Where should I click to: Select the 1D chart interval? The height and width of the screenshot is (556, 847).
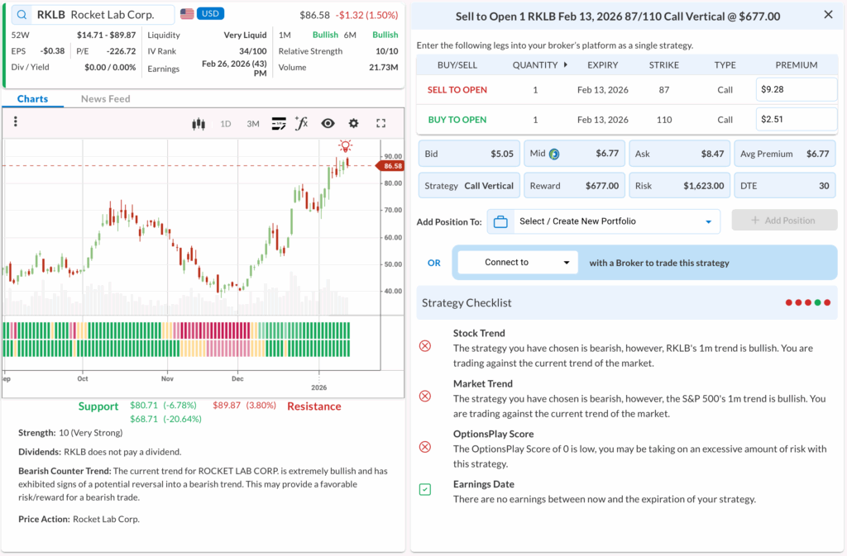(226, 124)
